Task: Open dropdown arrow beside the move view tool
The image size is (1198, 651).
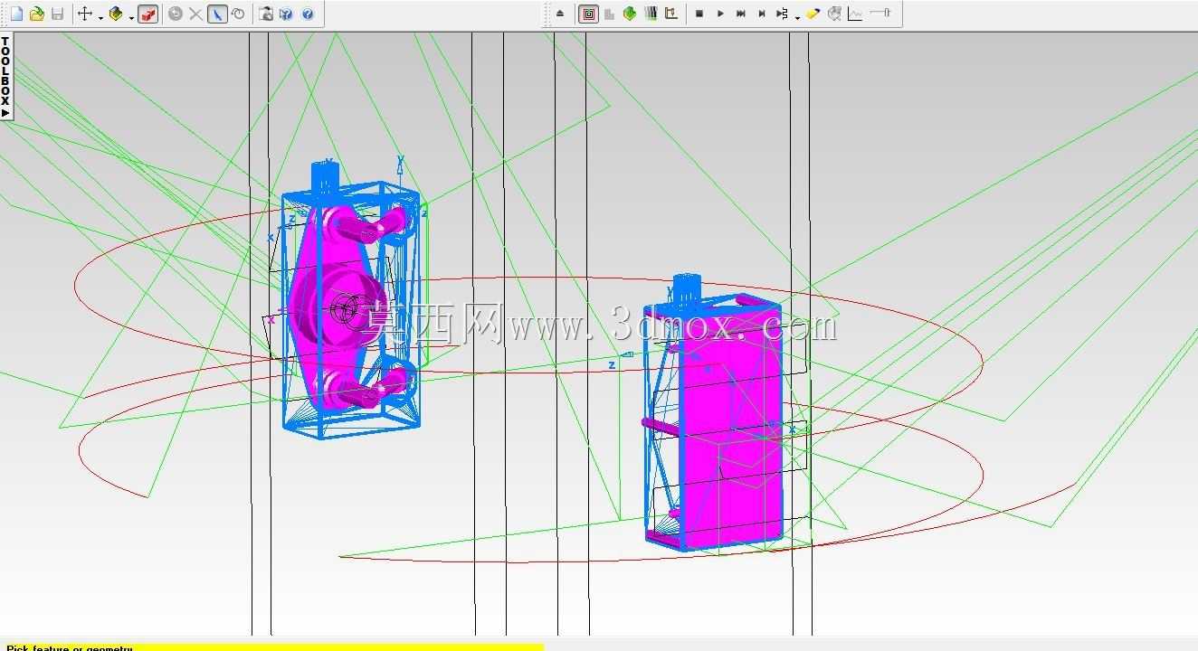Action: (x=100, y=16)
